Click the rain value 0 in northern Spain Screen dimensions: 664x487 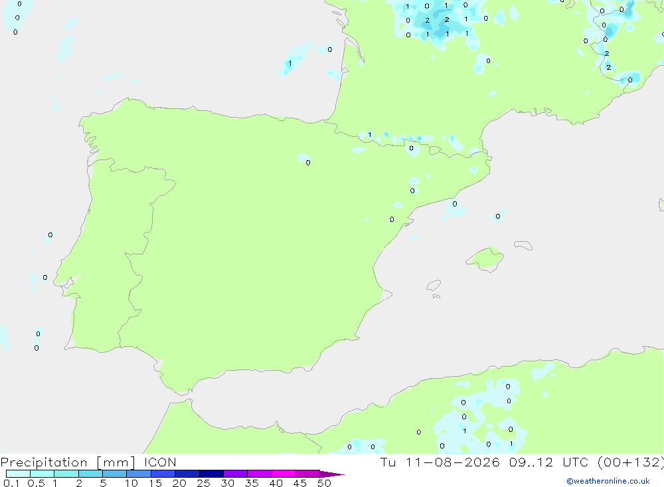308,163
